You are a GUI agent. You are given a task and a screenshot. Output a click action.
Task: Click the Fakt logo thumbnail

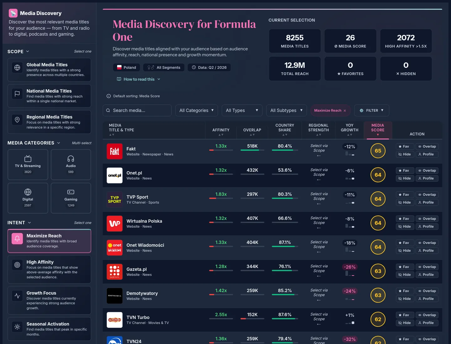point(115,151)
